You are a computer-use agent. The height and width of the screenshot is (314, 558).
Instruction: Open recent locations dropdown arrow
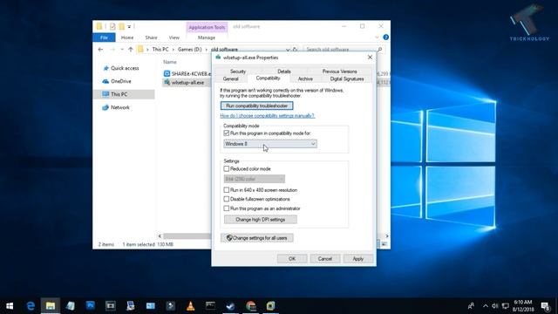pos(122,50)
